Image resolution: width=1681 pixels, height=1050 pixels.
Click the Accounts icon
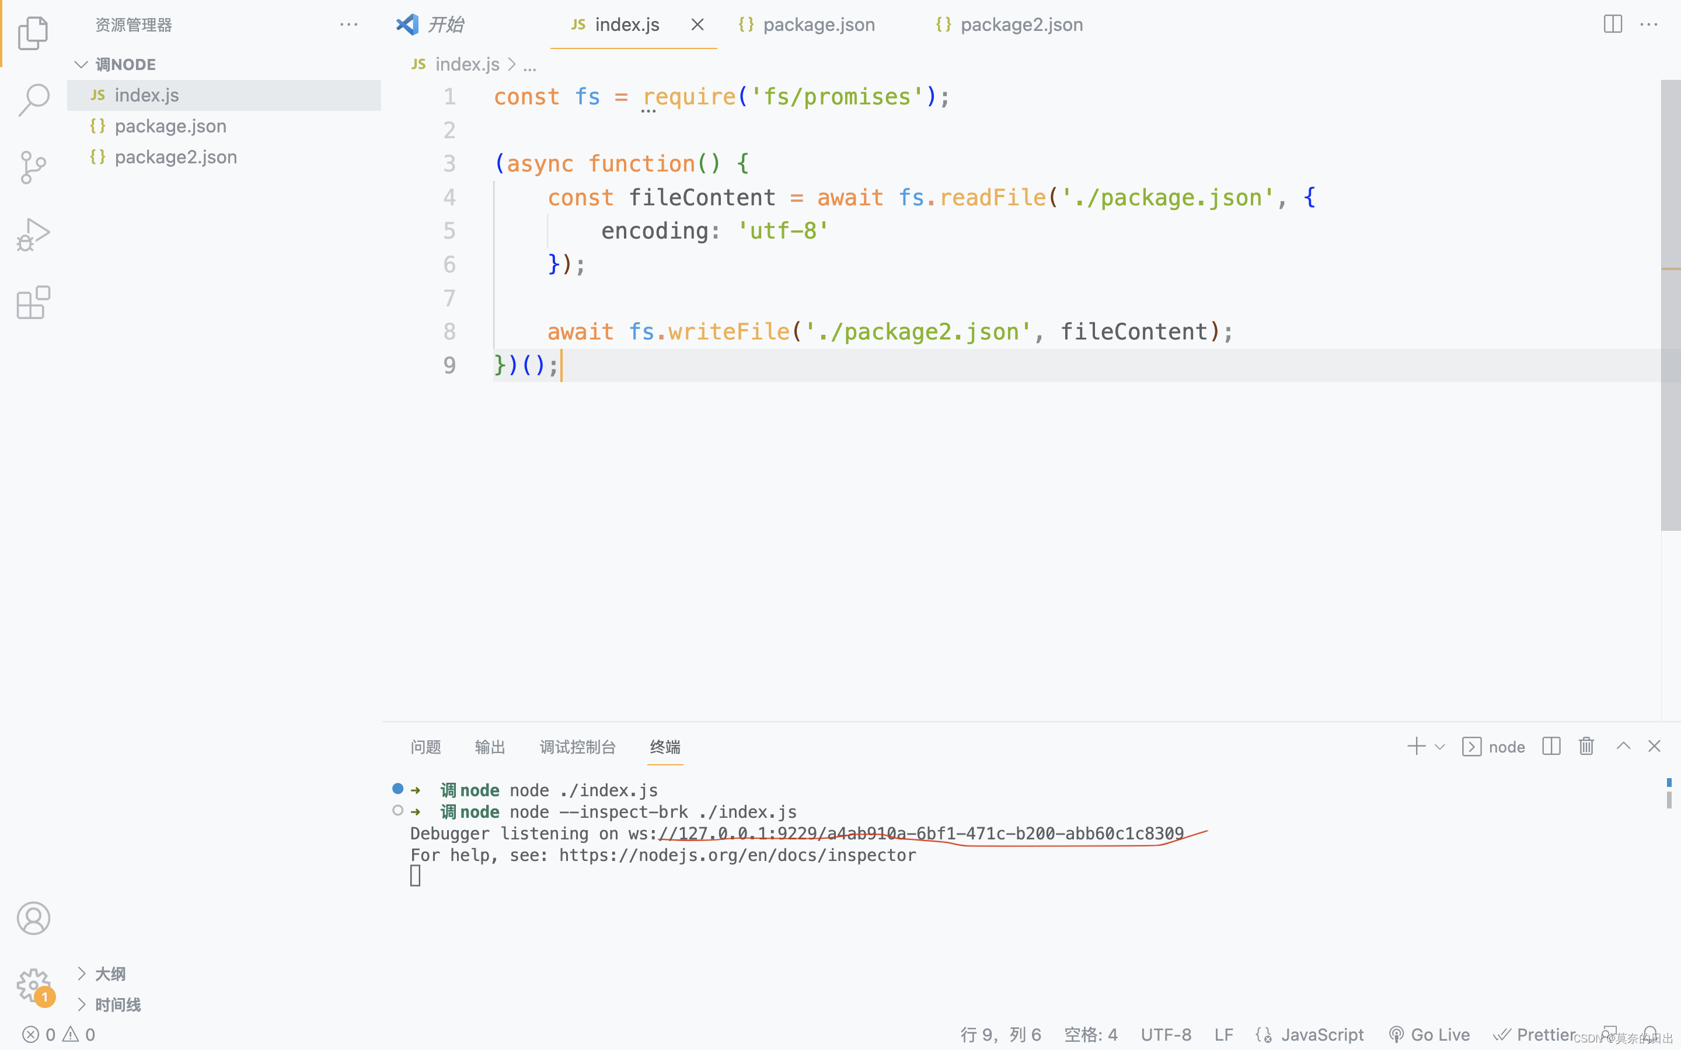(33, 918)
